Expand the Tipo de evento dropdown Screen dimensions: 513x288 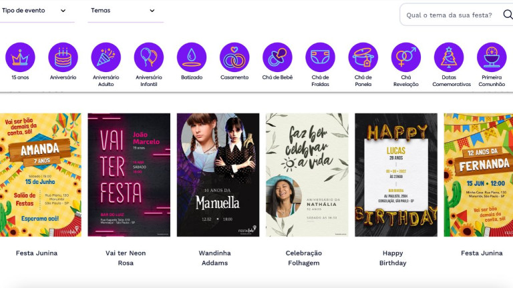click(37, 11)
